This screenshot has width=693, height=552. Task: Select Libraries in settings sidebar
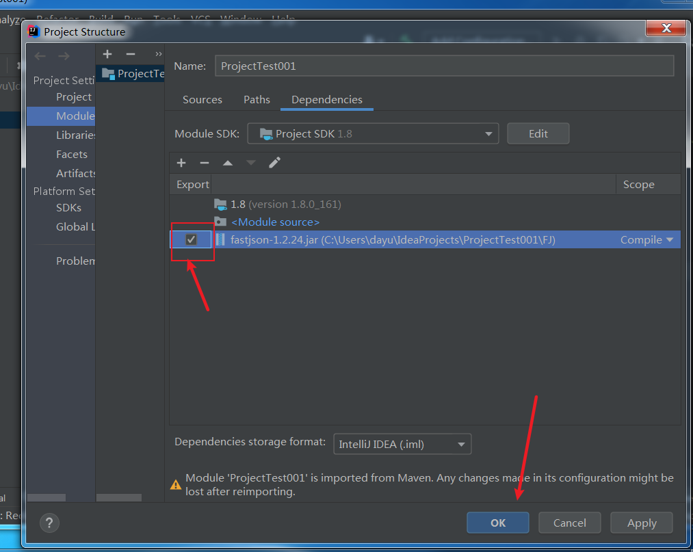75,135
